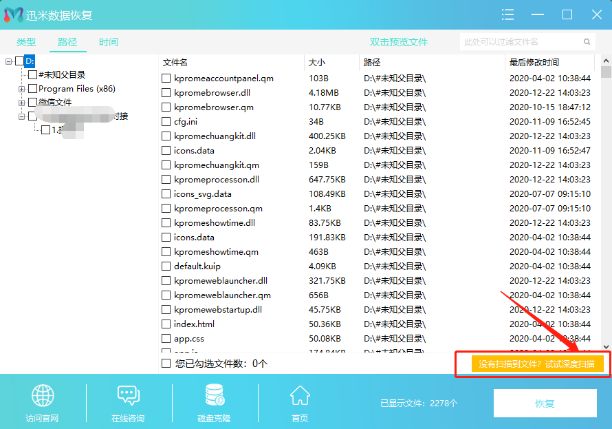Minimize the recovery window

click(x=538, y=14)
